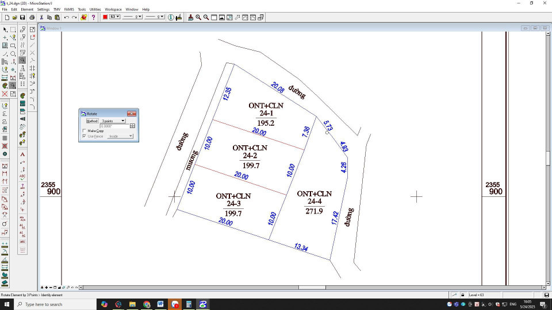Screen dimensions: 552x310
Task: Save the design with the floppy icon
Action: [x=22, y=18]
